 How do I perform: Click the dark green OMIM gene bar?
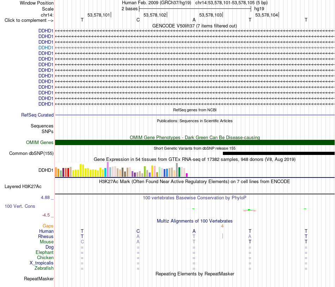(x=195, y=142)
